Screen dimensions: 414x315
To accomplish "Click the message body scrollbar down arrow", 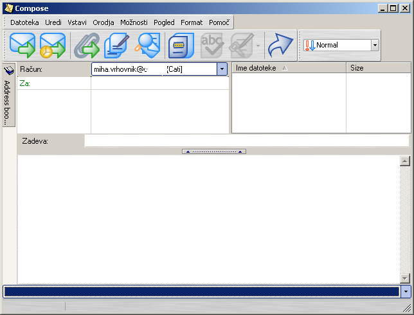I will click(404, 278).
